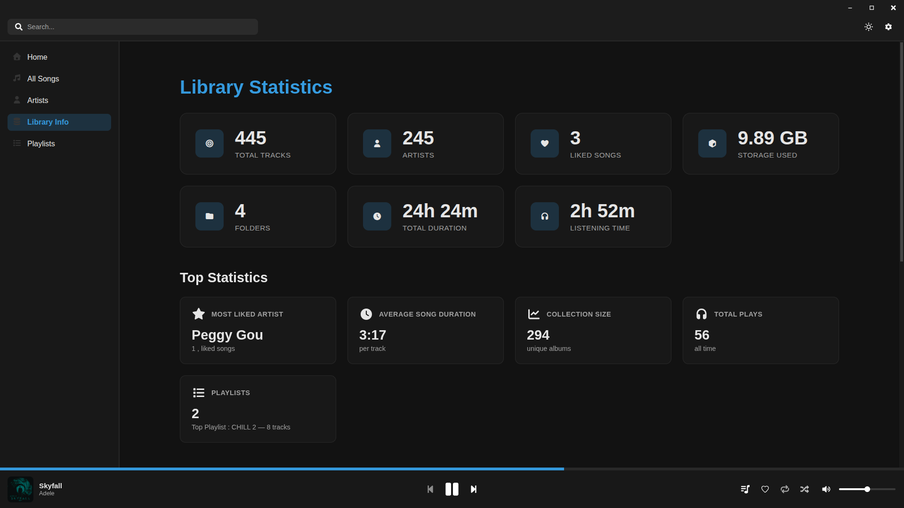
Task: Open All Songs view
Action: point(43,79)
